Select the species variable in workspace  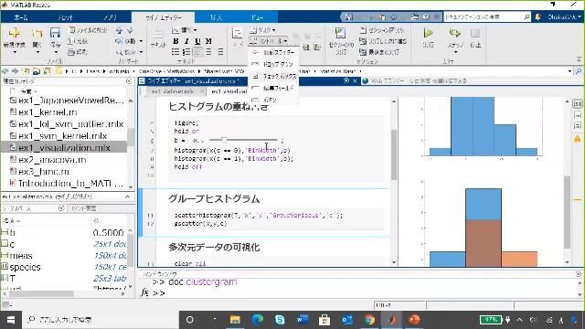[25, 267]
